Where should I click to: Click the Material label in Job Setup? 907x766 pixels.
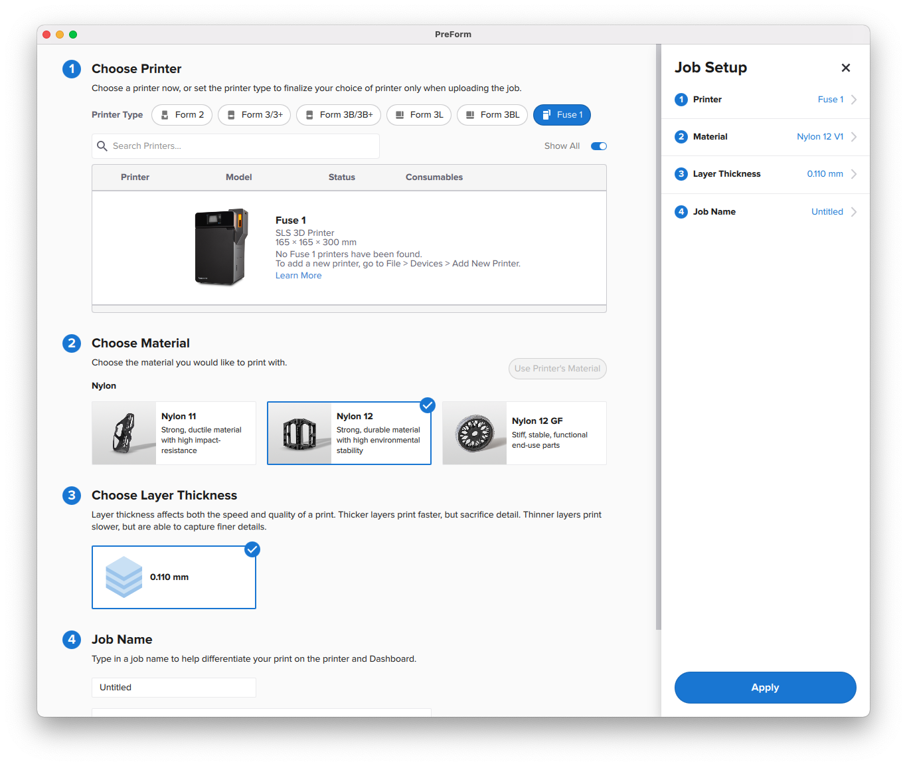710,137
